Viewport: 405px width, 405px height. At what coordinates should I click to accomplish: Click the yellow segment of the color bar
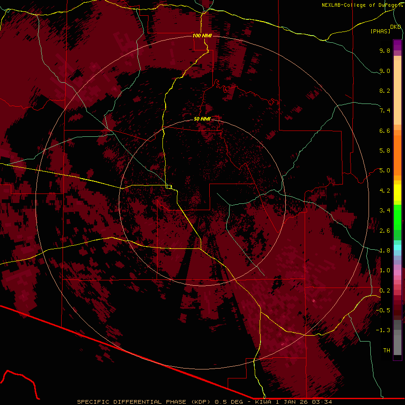click(397, 193)
